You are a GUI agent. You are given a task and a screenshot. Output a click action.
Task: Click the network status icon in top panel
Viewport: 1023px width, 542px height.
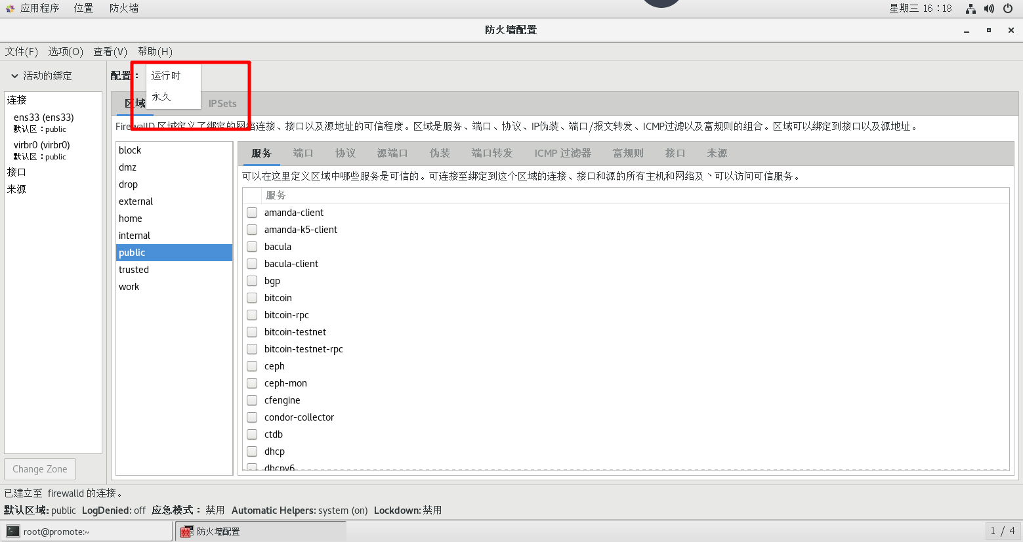[x=970, y=9]
